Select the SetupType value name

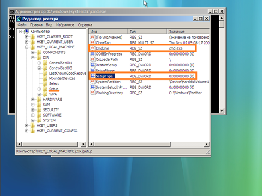(x=104, y=76)
